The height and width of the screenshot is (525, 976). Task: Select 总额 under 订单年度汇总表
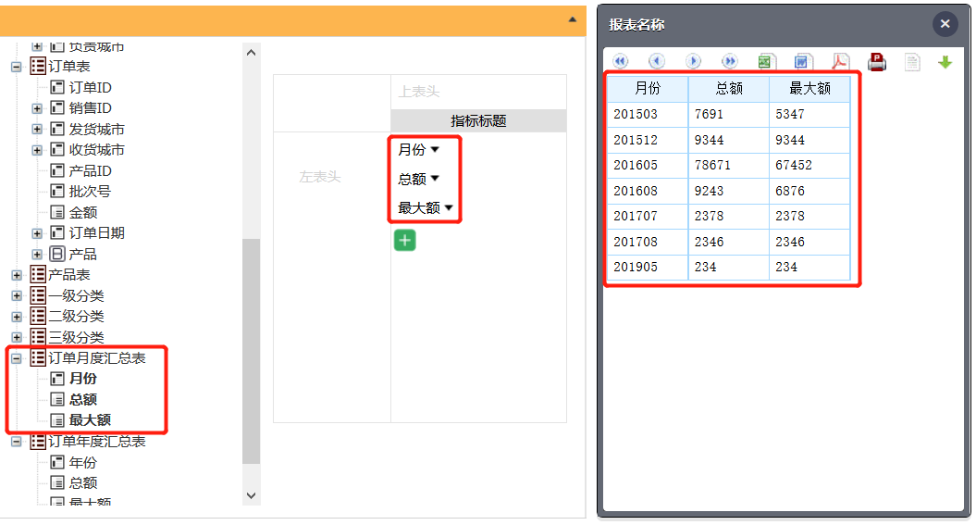83,482
